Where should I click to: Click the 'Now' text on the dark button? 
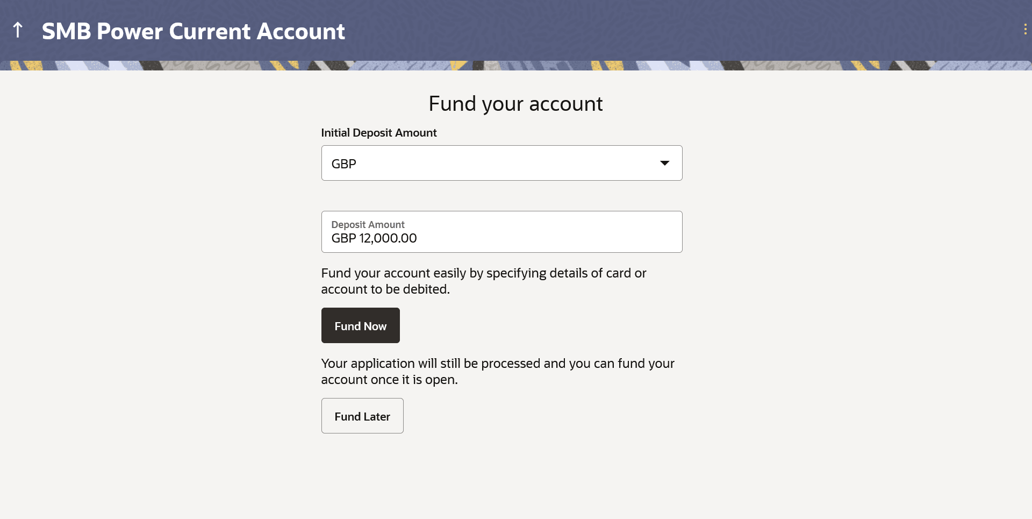point(375,326)
